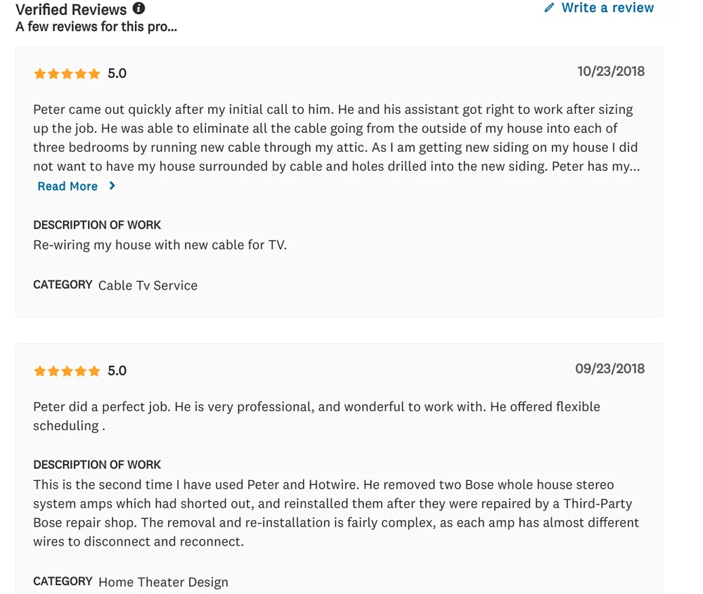Click the info icon beside Verified Reviews
Viewport: 703px width, 594px height.
coord(138,8)
